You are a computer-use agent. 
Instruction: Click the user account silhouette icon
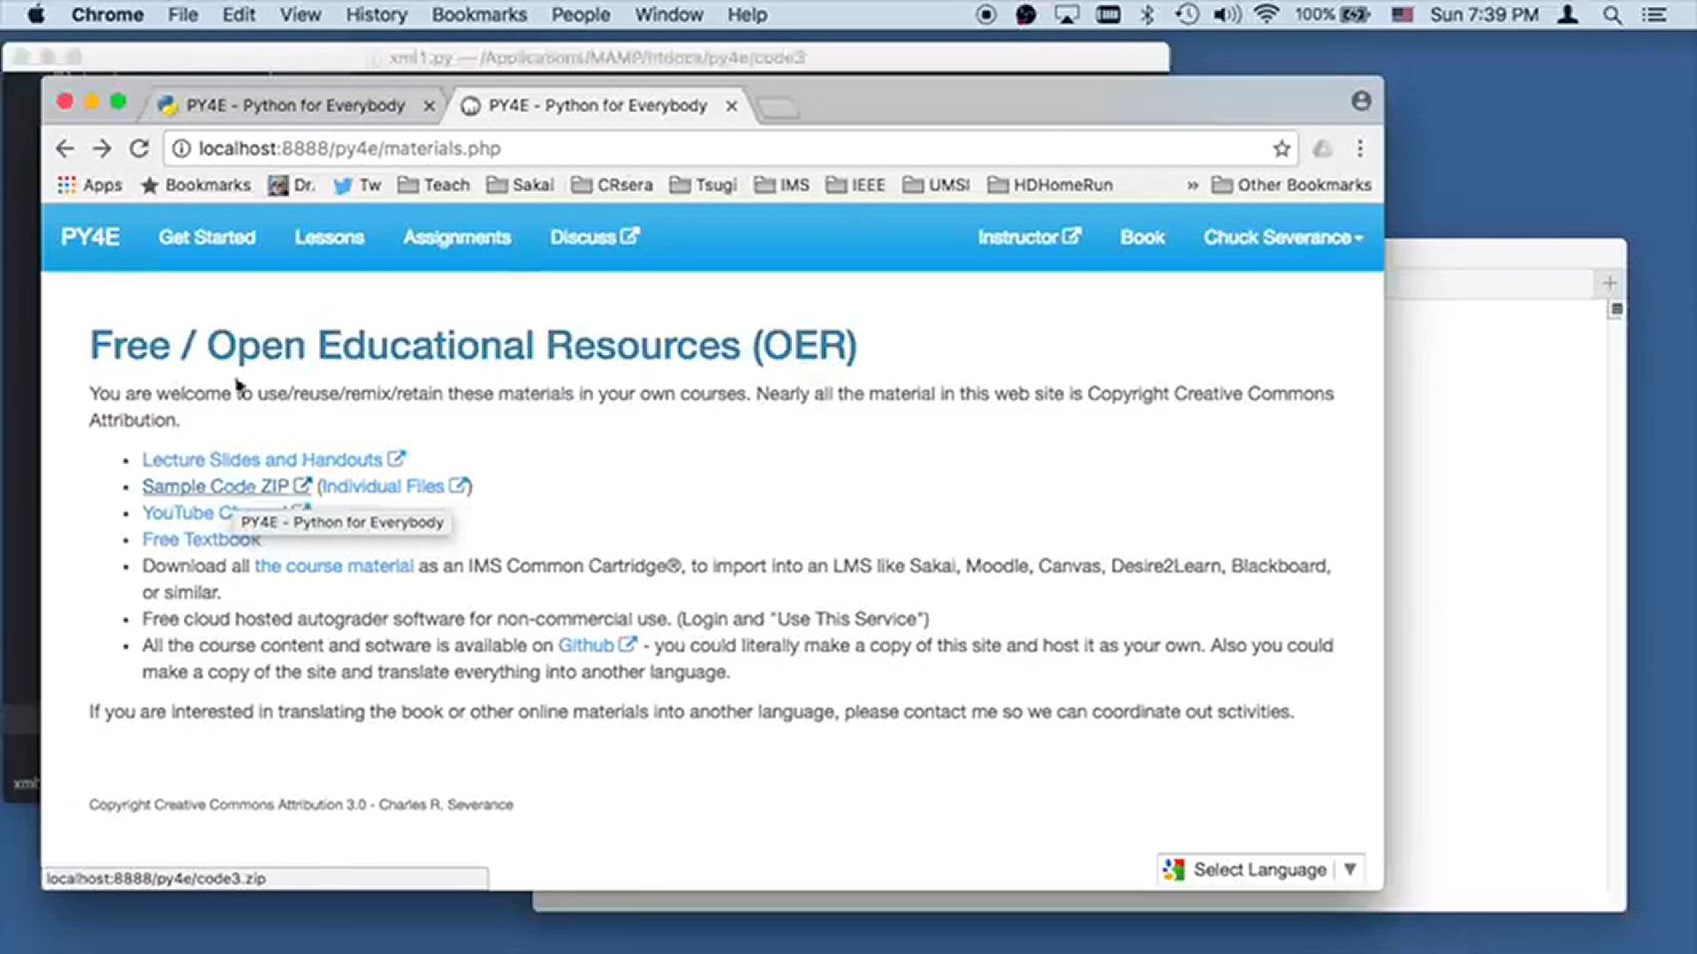1568,14
